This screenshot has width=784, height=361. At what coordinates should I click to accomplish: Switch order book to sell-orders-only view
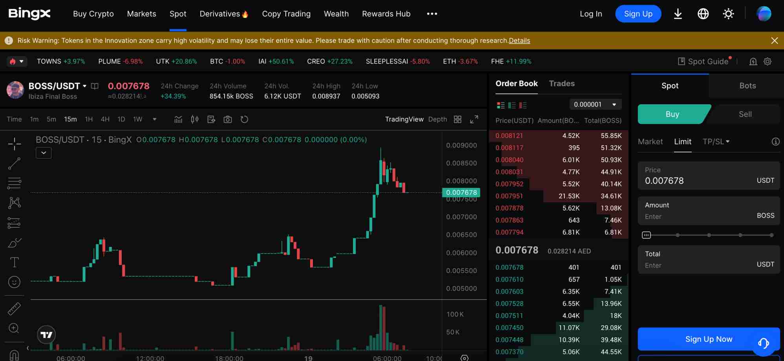pyautogui.click(x=522, y=105)
